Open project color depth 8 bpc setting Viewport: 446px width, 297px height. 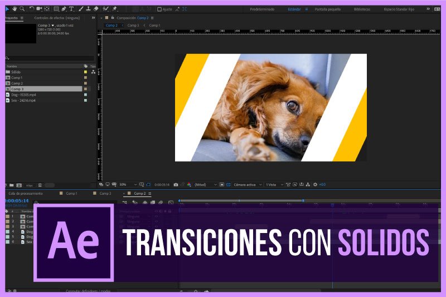pyautogui.click(x=30, y=185)
